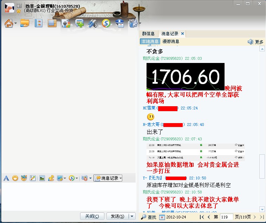The width and height of the screenshot is (266, 223).
Task: Open the message blocking dropdown arrow
Action: click(x=90, y=178)
